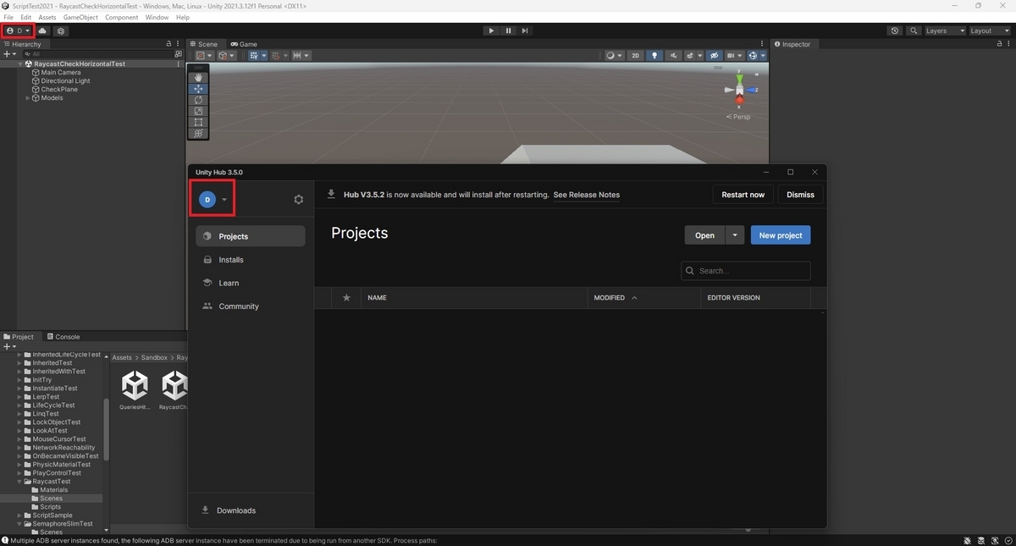The width and height of the screenshot is (1016, 546).
Task: Click Scene orientation gizmo Y axis cone
Action: pos(739,78)
